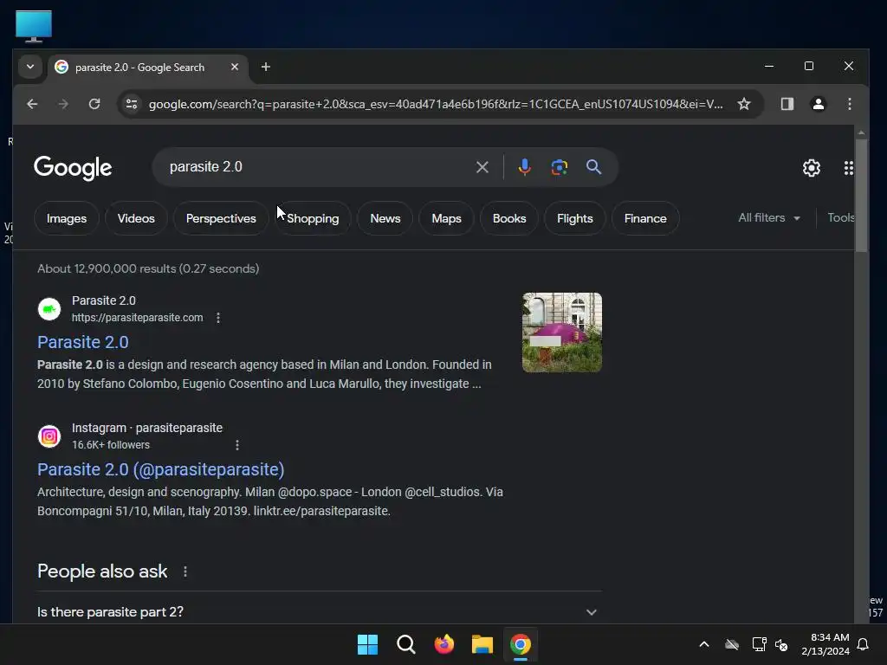This screenshot has height=665, width=887.
Task: Click the https://parasiteparasite.com URL
Action: [137, 318]
